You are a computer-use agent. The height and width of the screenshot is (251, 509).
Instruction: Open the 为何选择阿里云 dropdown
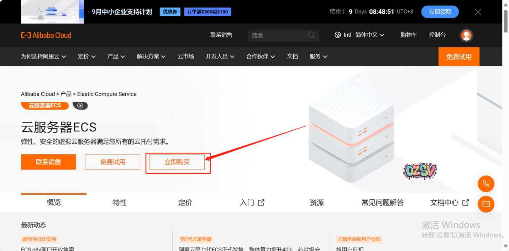click(x=43, y=56)
